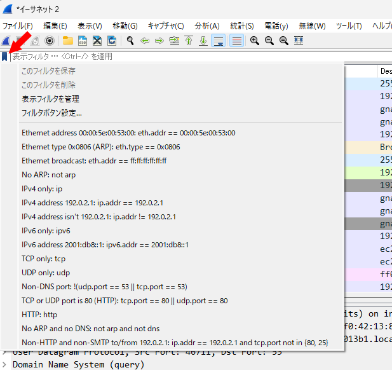Image resolution: width=392 pixels, height=370 pixels.
Task: Reset packet text to normal size
Action: 284,41
